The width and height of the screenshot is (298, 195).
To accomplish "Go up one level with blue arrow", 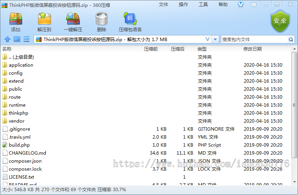I will [7, 39].
